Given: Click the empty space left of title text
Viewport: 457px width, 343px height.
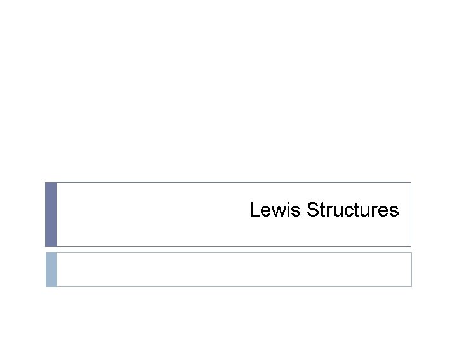Looking at the screenshot, I should click(152, 215).
